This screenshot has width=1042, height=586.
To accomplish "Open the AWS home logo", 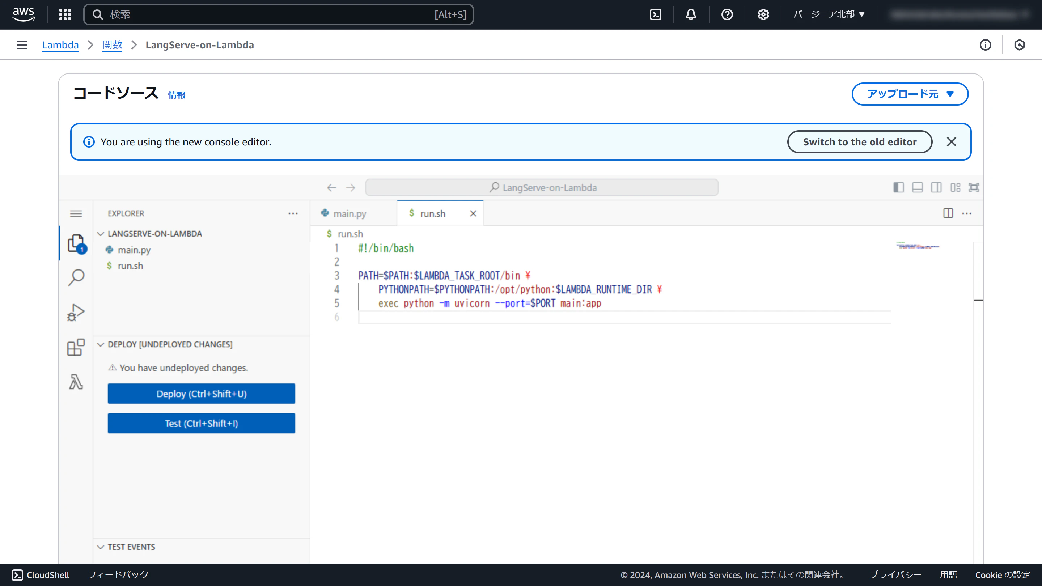I will 24,14.
